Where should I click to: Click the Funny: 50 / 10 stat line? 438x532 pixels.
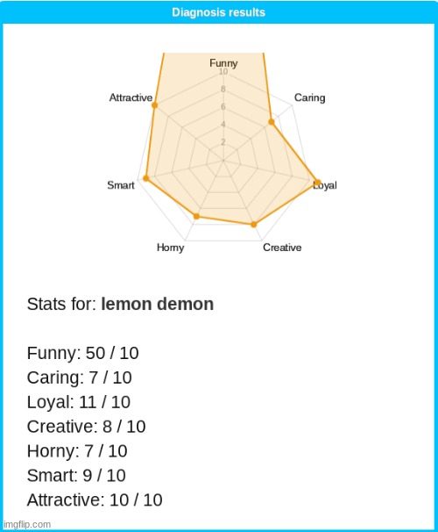click(82, 353)
